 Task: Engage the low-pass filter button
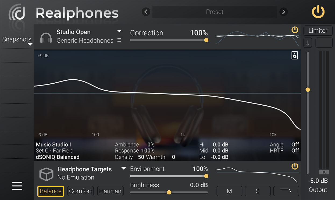coord(286,191)
